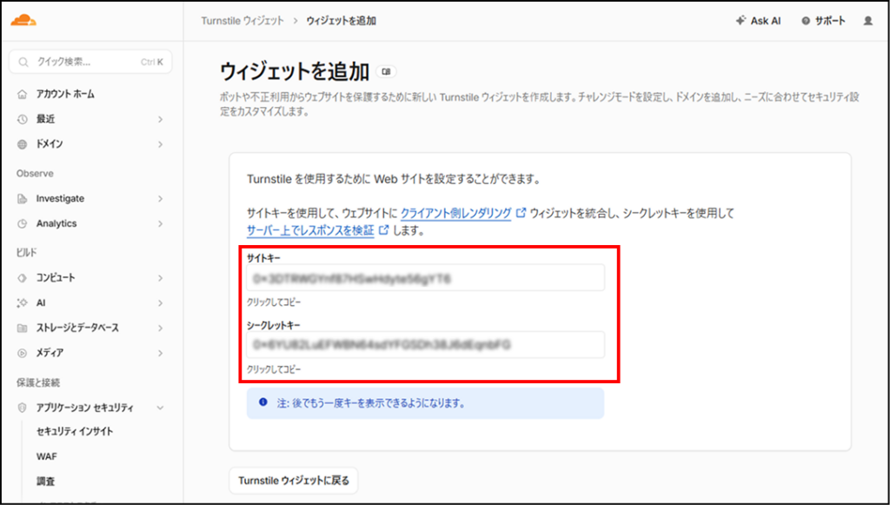Click the search magnifier icon
The width and height of the screenshot is (890, 505).
coord(23,63)
